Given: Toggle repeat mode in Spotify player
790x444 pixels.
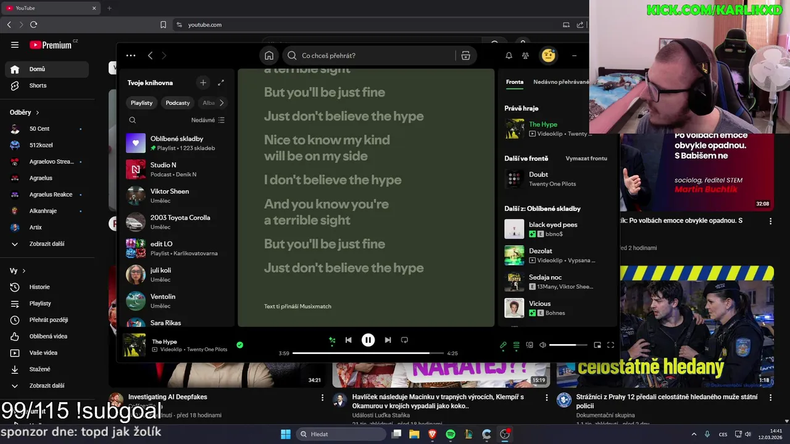Looking at the screenshot, I should (404, 340).
